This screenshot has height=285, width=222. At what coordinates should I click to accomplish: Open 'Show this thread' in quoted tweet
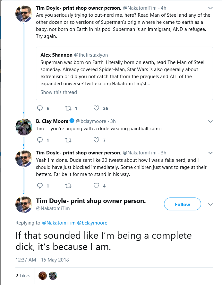point(59,92)
